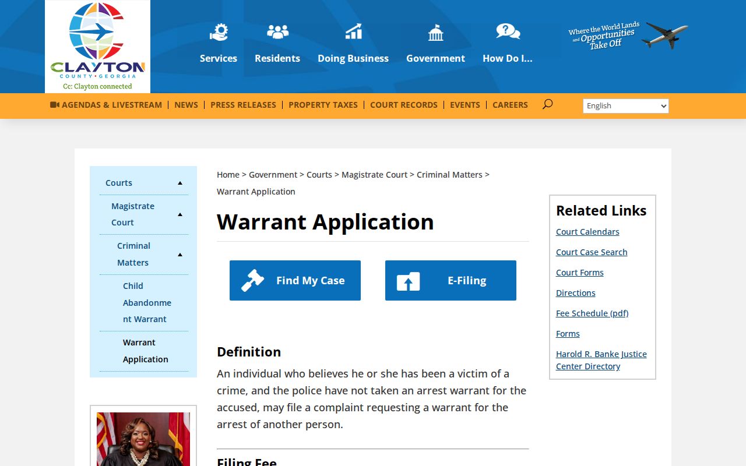The width and height of the screenshot is (746, 466).
Task: Click the Doing Business chart icon
Action: tap(353, 31)
